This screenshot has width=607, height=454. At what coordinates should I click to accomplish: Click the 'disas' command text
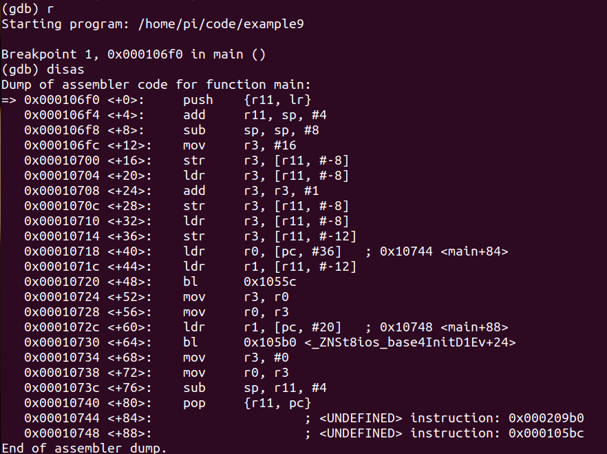pos(65,70)
